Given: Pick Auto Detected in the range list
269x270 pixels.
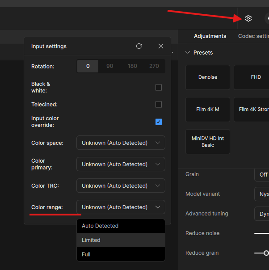Looking at the screenshot, I should (121, 226).
